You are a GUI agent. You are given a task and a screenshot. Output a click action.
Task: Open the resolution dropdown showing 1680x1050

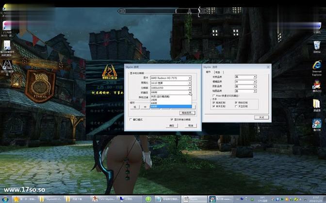(171, 88)
